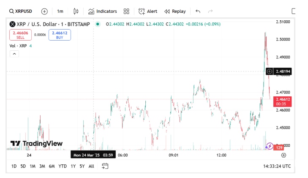Select the YTD time range

point(63,166)
